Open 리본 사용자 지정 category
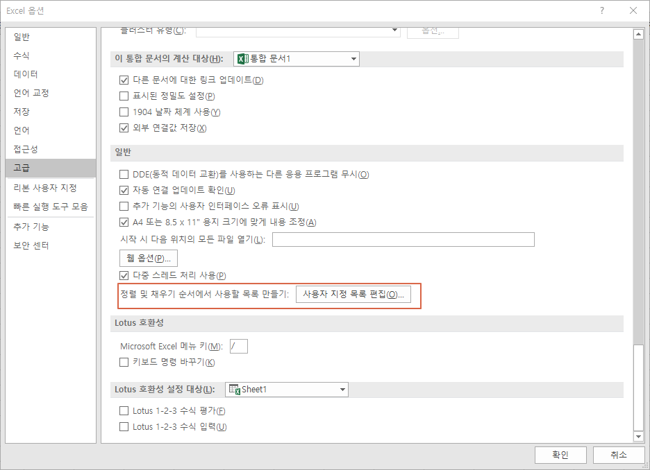 click(51, 188)
